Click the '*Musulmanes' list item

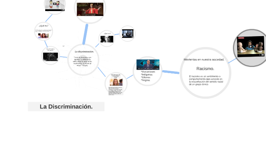coord(148,72)
